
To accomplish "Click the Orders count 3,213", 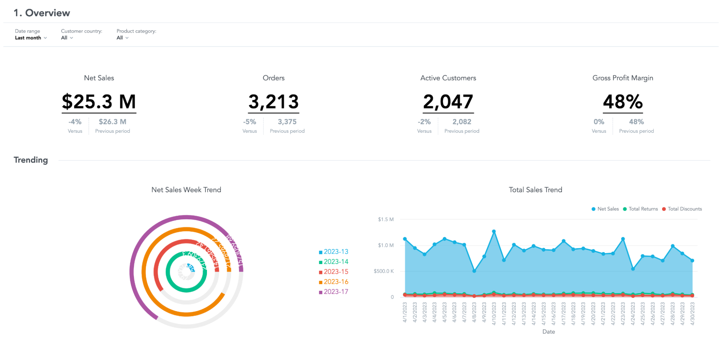I will click(x=274, y=101).
